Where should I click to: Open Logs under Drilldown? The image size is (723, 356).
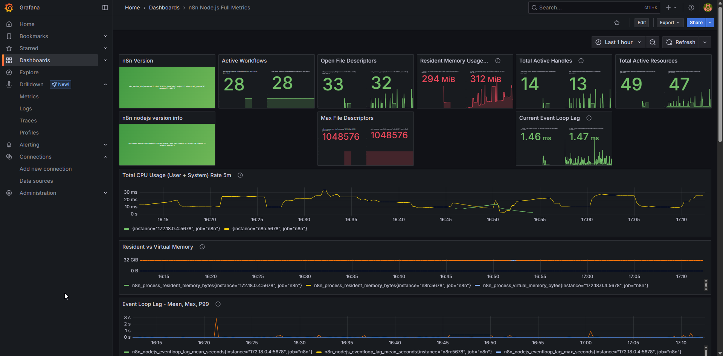(x=26, y=108)
